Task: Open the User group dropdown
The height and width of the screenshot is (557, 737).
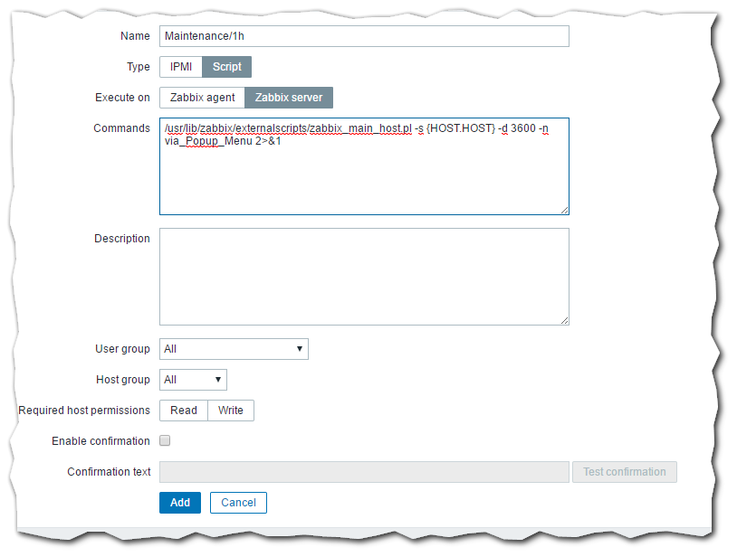Action: pyautogui.click(x=234, y=349)
